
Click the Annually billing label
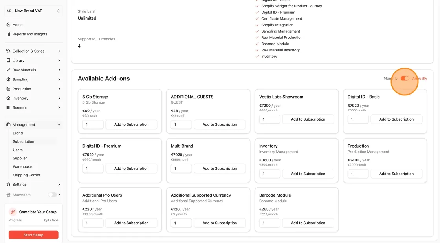click(x=420, y=79)
